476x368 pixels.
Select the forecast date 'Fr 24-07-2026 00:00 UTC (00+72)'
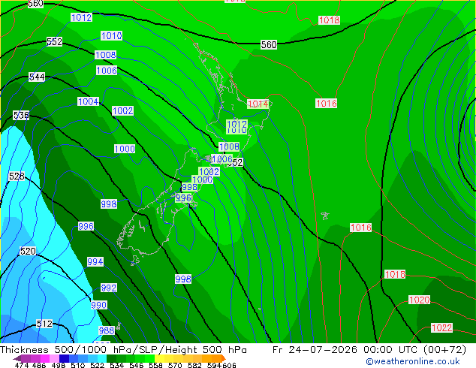coord(369,350)
